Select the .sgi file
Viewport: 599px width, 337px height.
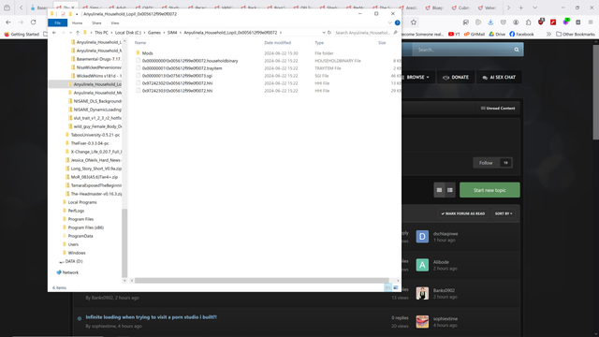click(177, 76)
